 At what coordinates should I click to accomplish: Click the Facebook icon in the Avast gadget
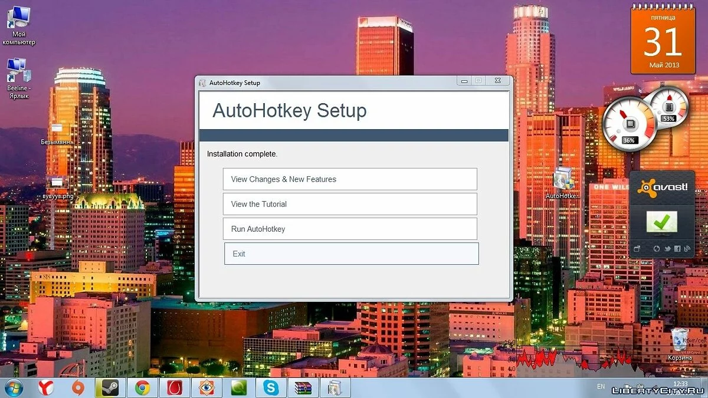pos(677,249)
